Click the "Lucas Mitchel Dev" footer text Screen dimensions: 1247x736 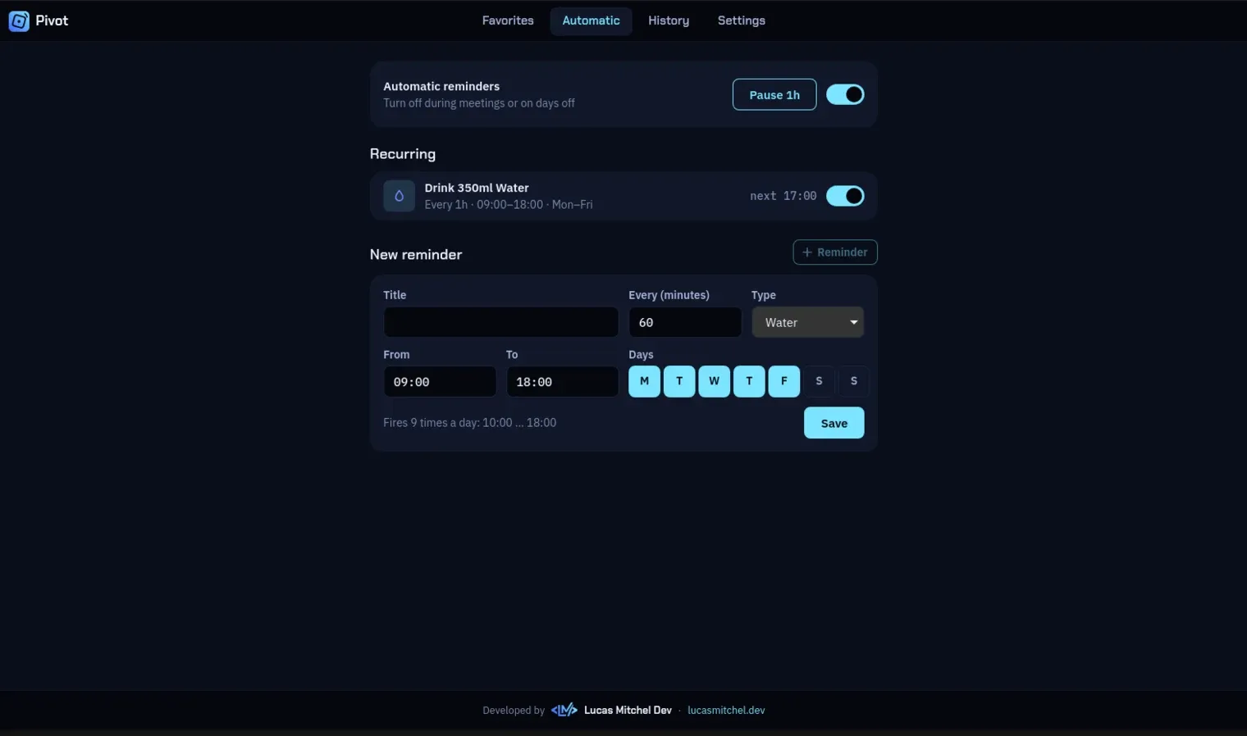tap(628, 711)
